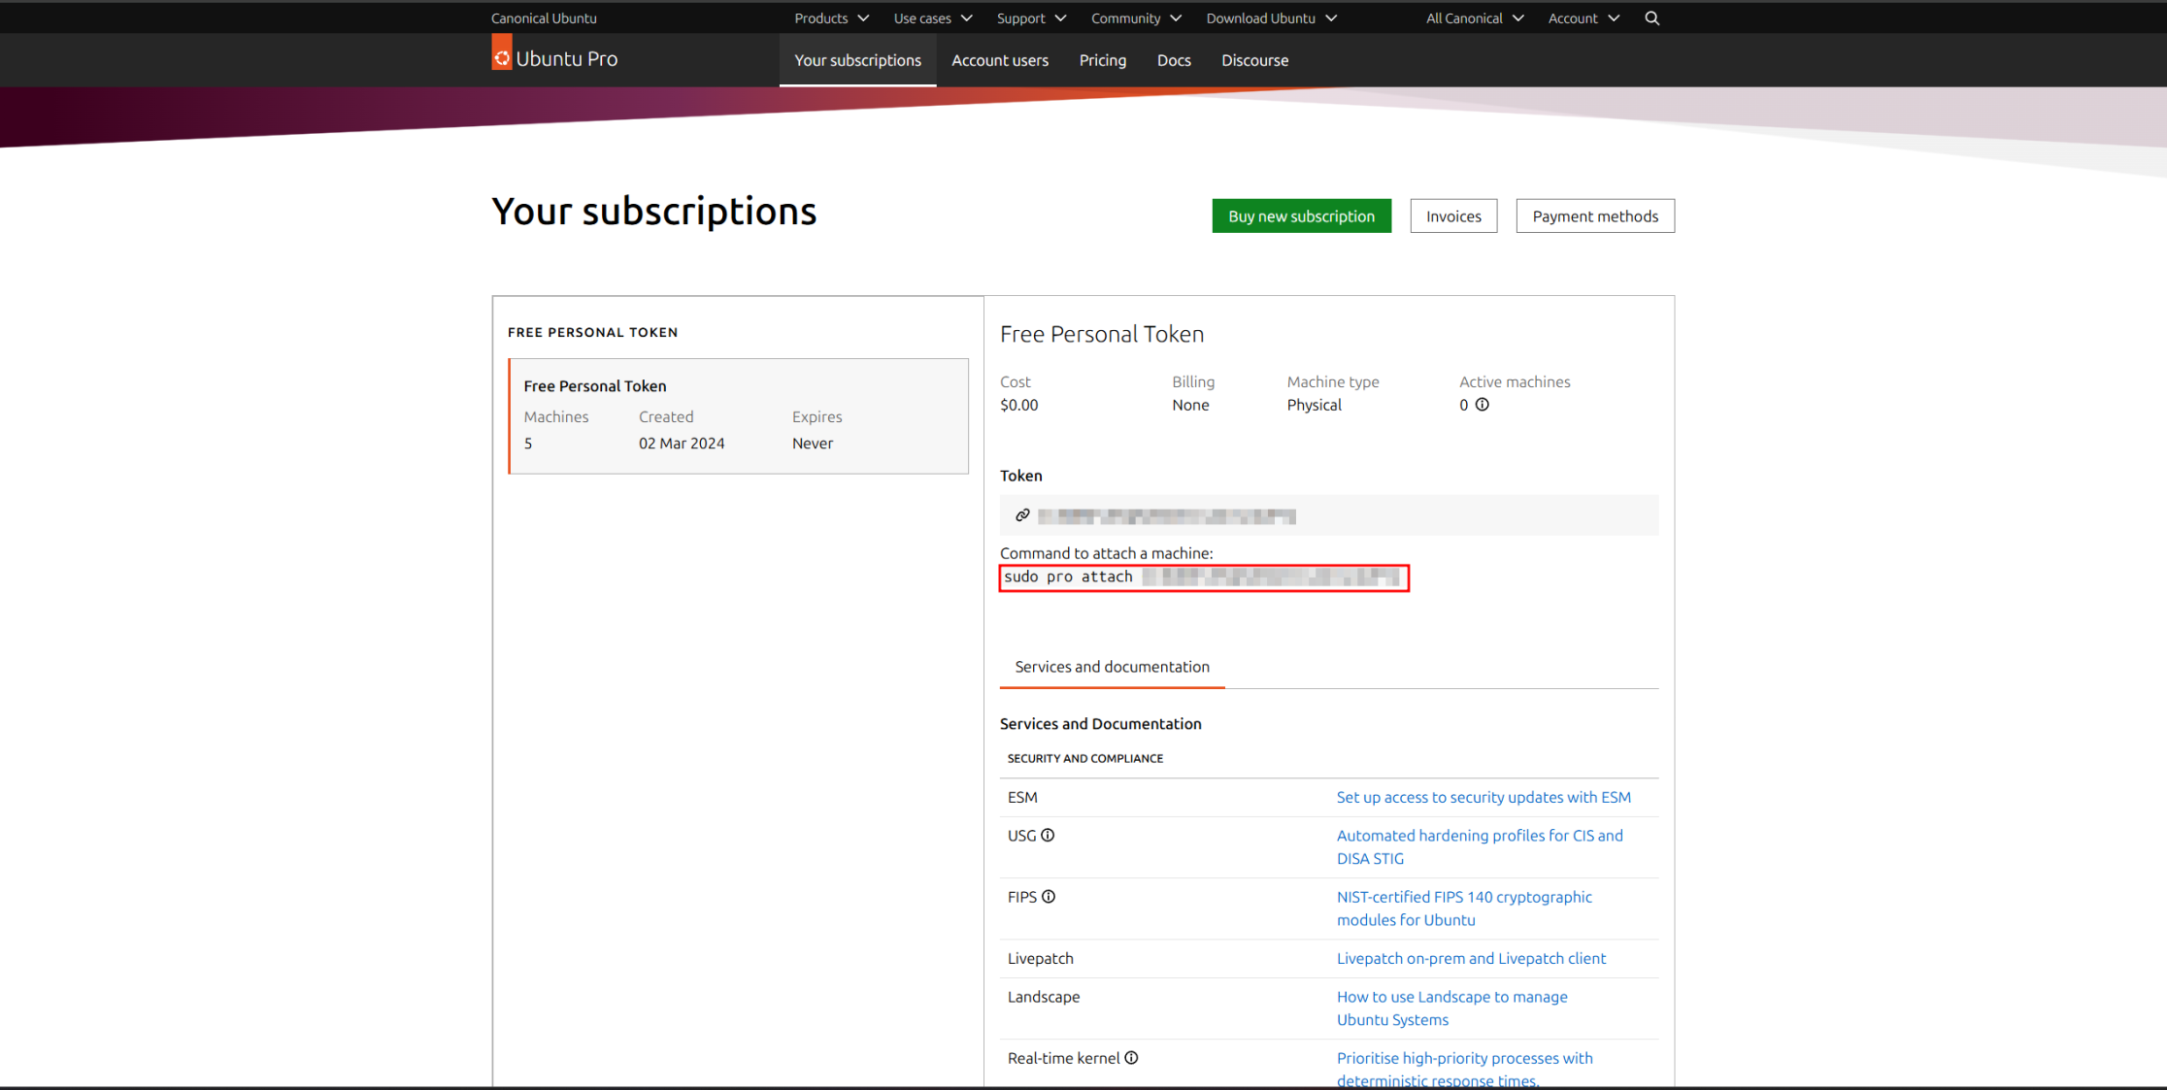Image resolution: width=2167 pixels, height=1090 pixels.
Task: Open the Account users tab
Action: [1000, 60]
